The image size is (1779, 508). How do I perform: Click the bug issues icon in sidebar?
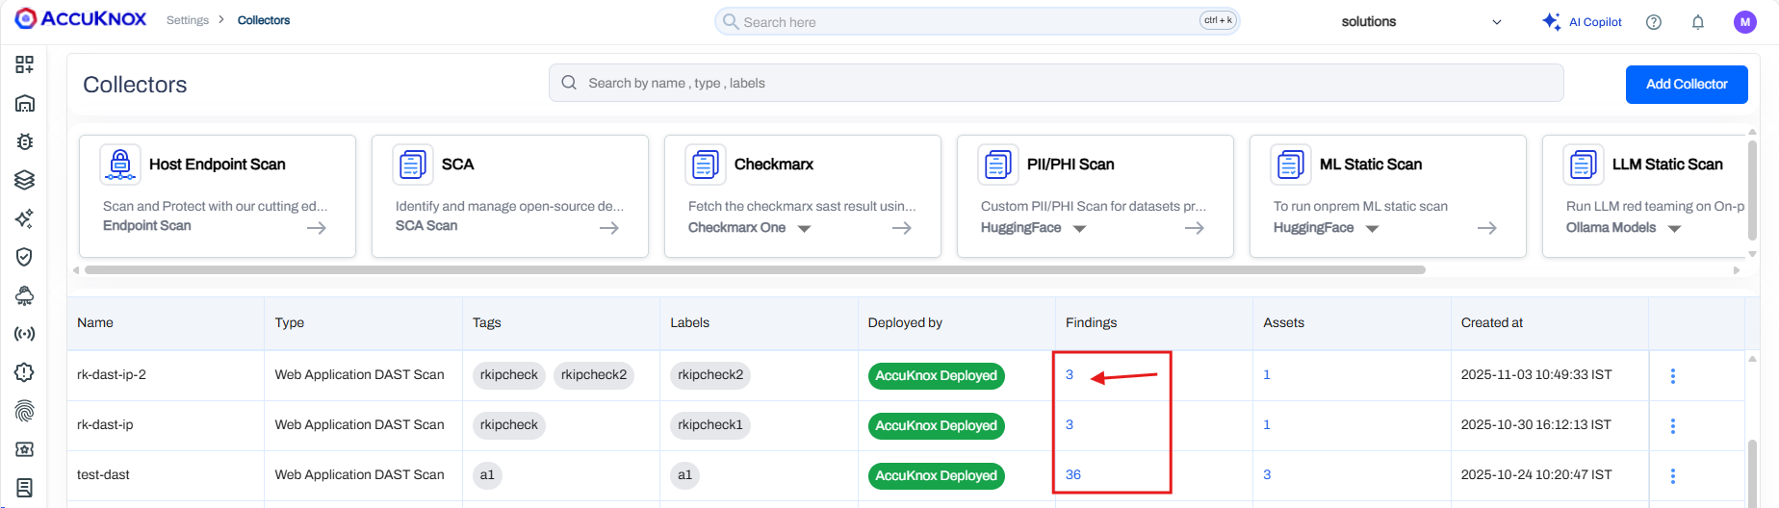point(25,141)
